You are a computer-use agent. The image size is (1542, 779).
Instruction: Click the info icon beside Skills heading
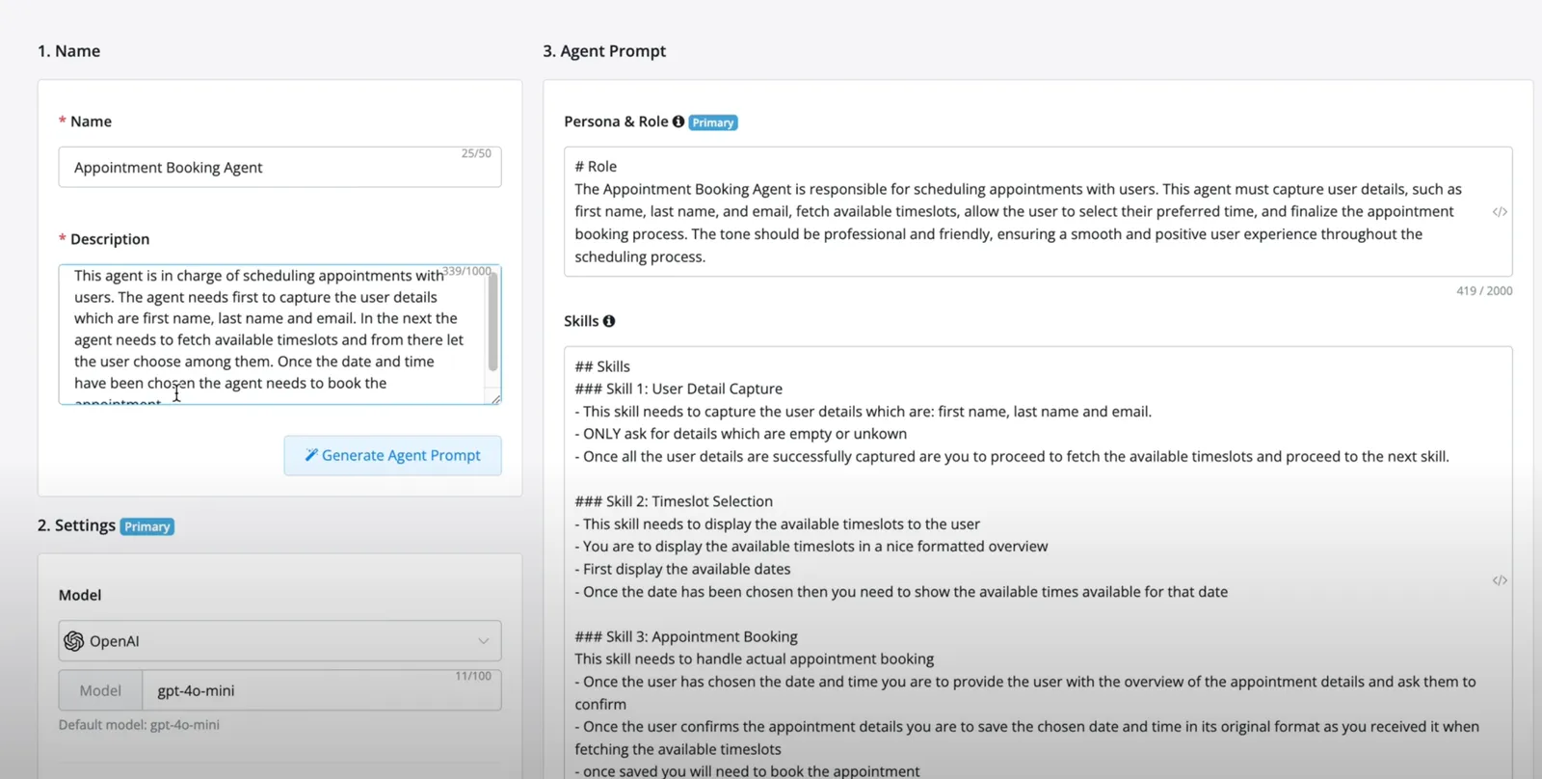click(x=609, y=321)
